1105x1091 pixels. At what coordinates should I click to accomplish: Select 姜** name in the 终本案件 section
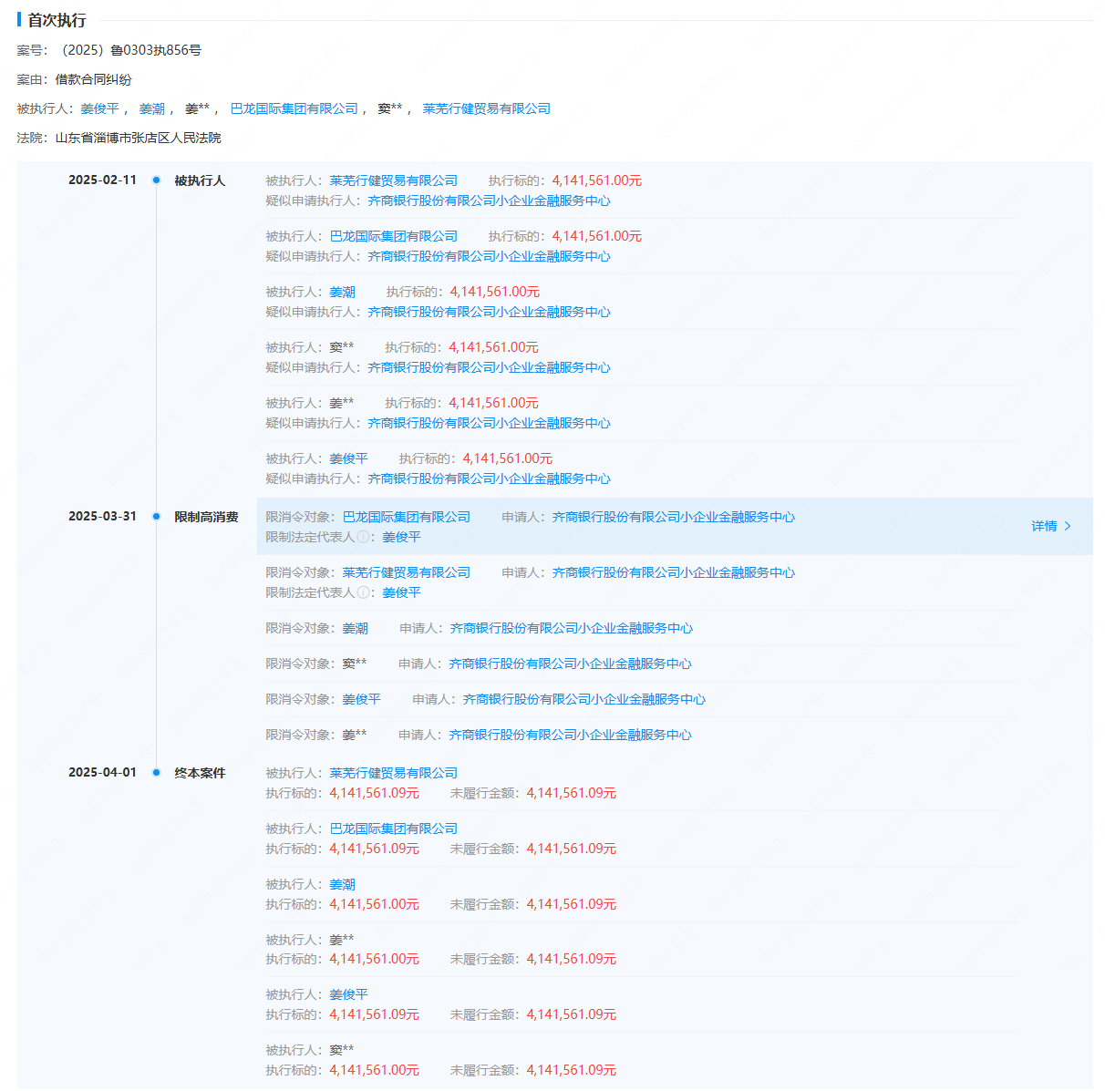(342, 941)
